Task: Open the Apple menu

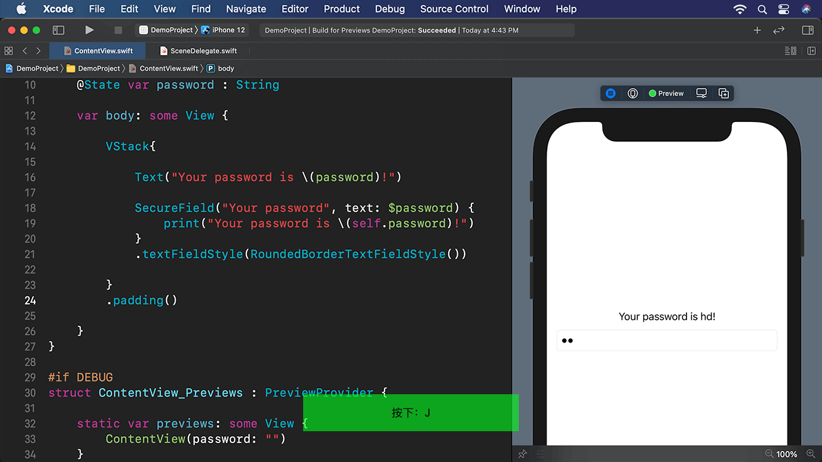Action: tap(21, 9)
